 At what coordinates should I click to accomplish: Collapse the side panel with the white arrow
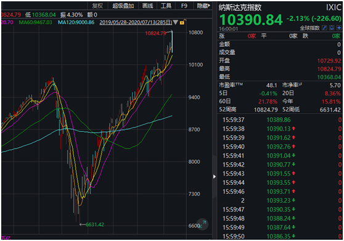pyautogui.click(x=215, y=176)
